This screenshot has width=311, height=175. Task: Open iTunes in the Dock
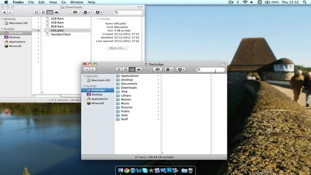(133, 171)
